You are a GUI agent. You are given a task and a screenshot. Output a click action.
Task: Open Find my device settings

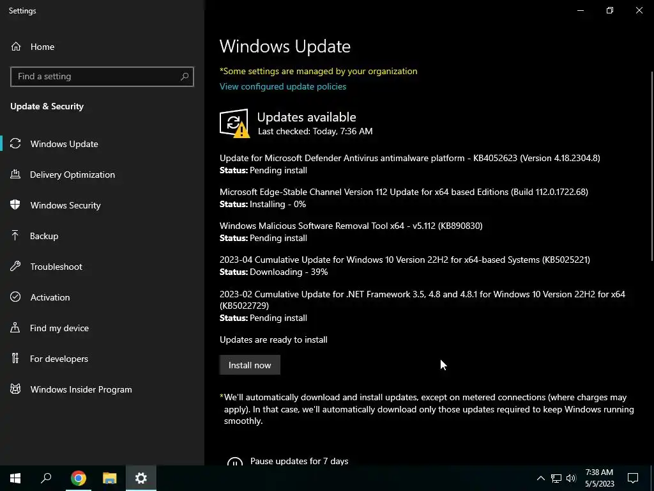point(59,328)
